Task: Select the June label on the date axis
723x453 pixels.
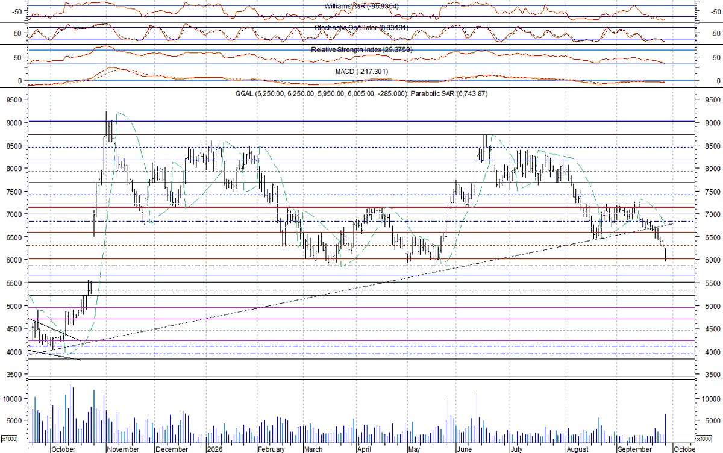Action: point(466,449)
